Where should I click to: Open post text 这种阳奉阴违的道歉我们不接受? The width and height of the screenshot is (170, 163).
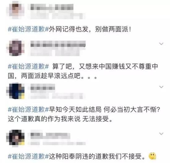(x=97, y=156)
